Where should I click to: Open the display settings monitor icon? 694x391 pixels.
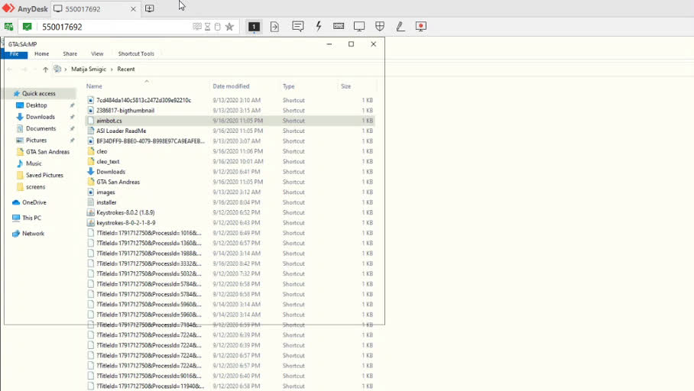[x=359, y=27]
